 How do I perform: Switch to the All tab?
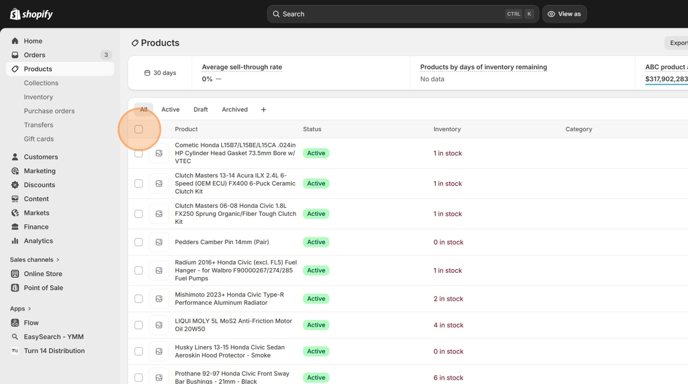(144, 110)
